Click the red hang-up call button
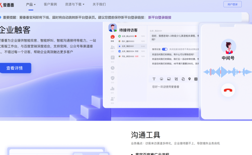 228,90
